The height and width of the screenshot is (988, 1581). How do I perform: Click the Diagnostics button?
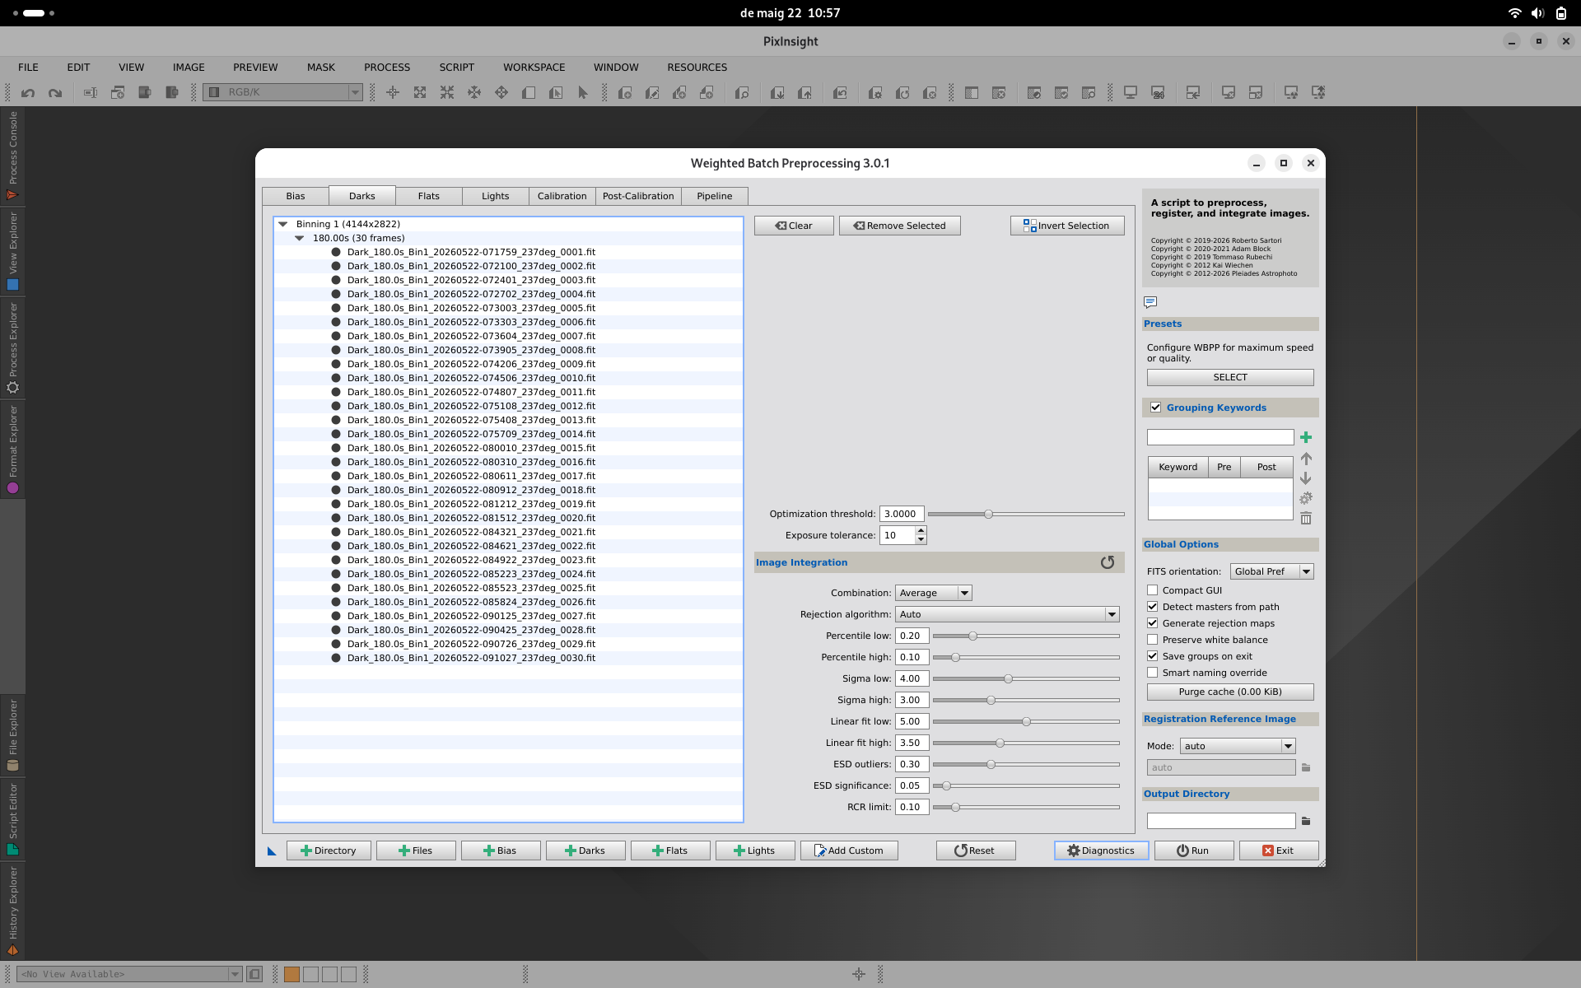1101,851
